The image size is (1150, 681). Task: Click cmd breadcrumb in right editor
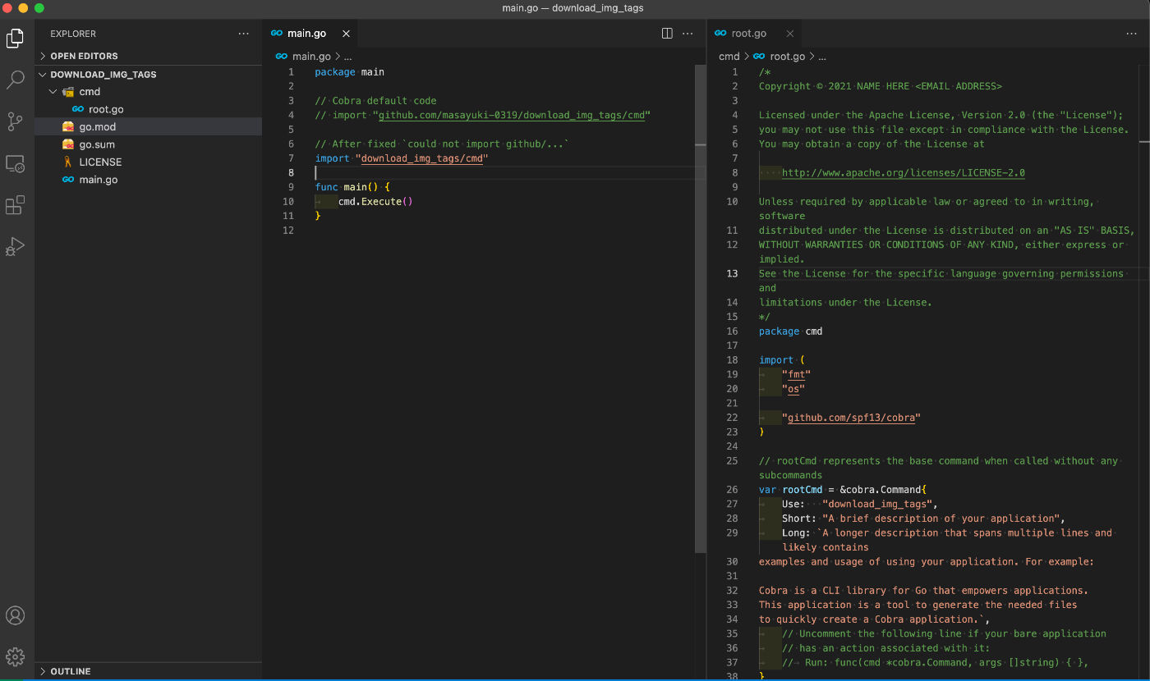(729, 57)
